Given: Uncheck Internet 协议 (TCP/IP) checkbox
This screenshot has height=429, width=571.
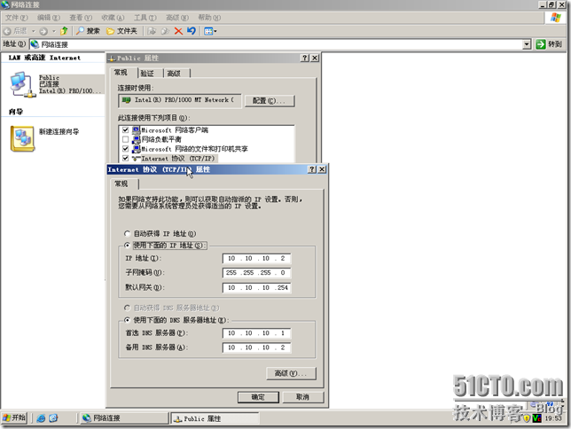Looking at the screenshot, I should [x=126, y=159].
